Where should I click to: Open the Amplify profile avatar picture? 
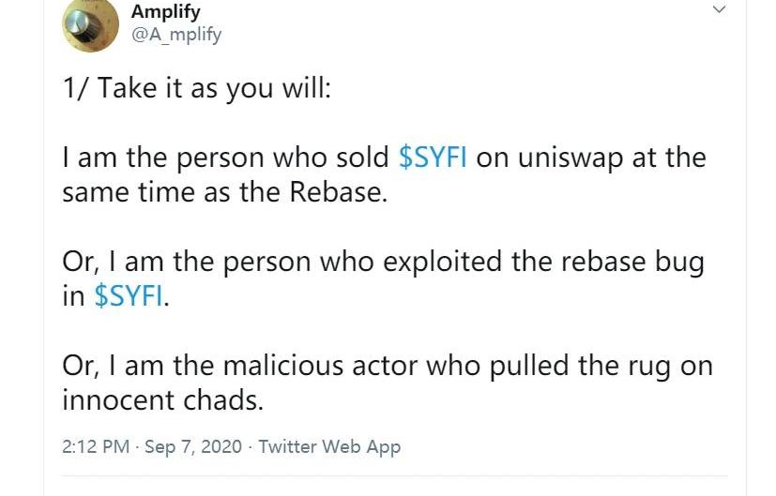click(91, 23)
